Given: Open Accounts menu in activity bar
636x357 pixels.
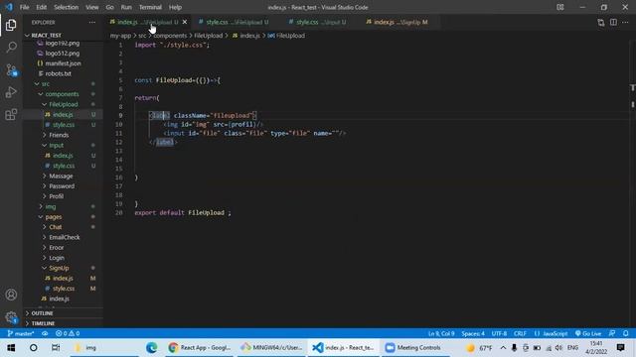Looking at the screenshot, I should pos(11,295).
